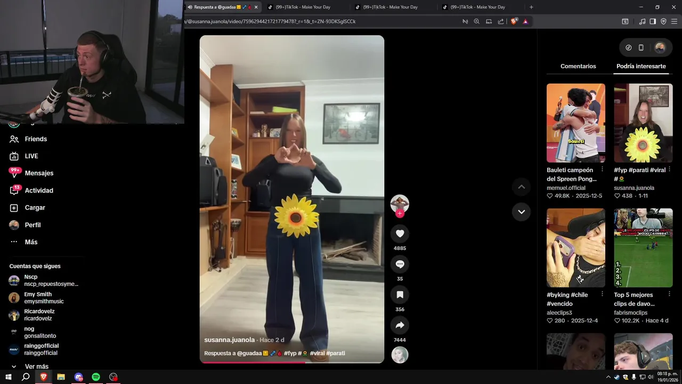Open #byking #chile video thumbnail
This screenshot has width=682, height=384.
point(575,247)
